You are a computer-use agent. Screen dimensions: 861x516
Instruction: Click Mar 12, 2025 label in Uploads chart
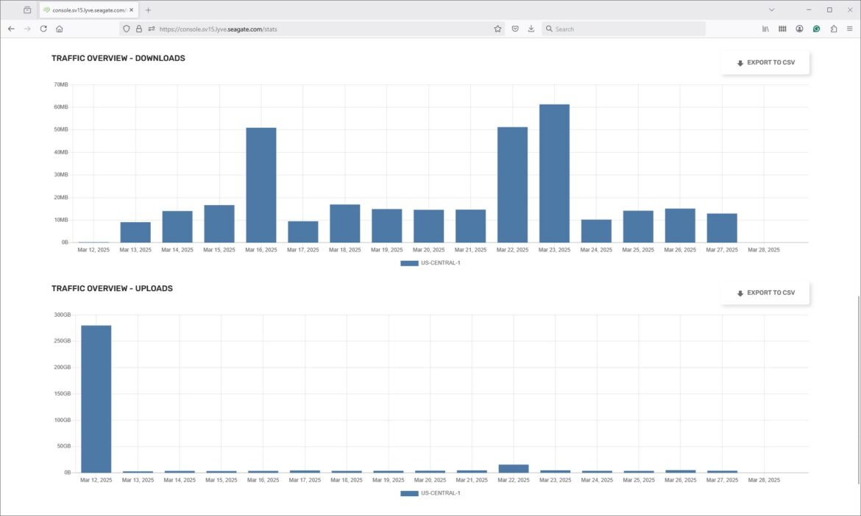pos(96,481)
